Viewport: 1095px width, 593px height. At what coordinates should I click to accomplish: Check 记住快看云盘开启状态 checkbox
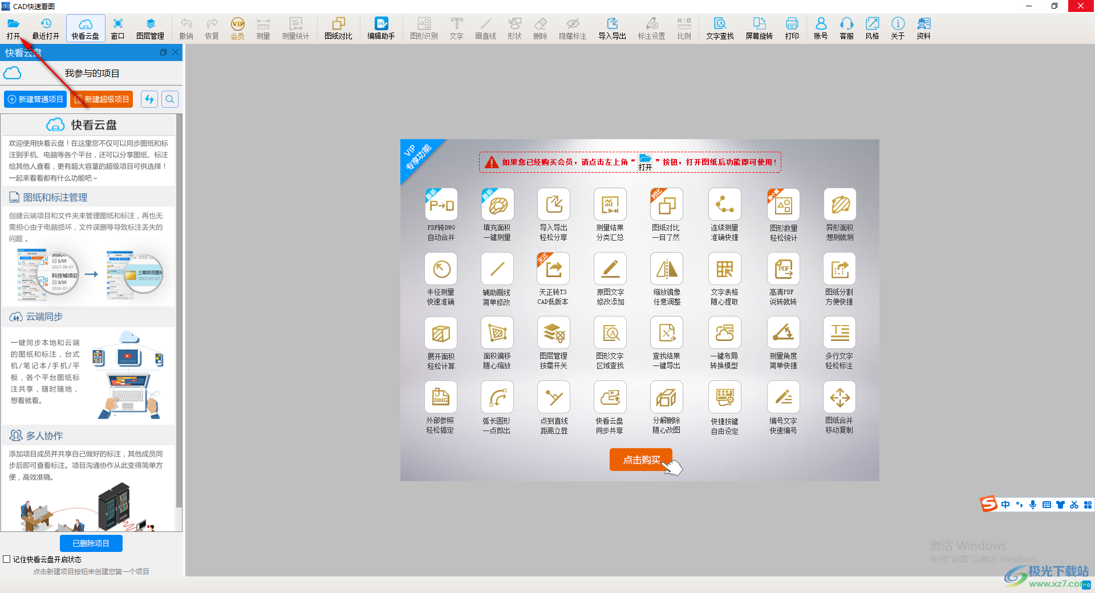pyautogui.click(x=7, y=559)
